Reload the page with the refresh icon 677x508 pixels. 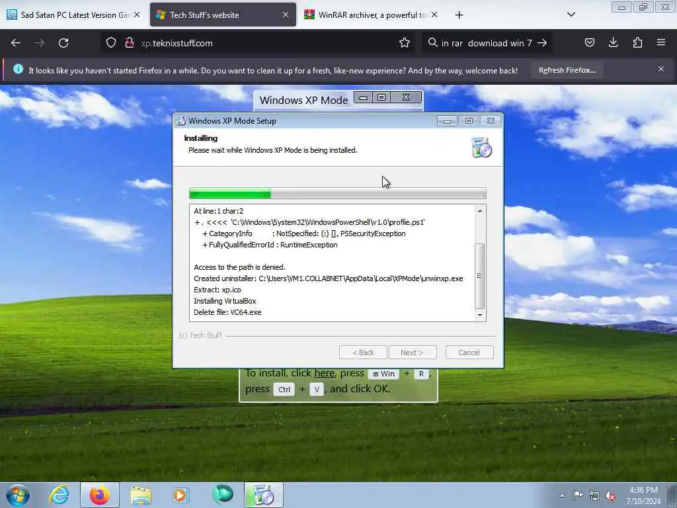[x=63, y=43]
